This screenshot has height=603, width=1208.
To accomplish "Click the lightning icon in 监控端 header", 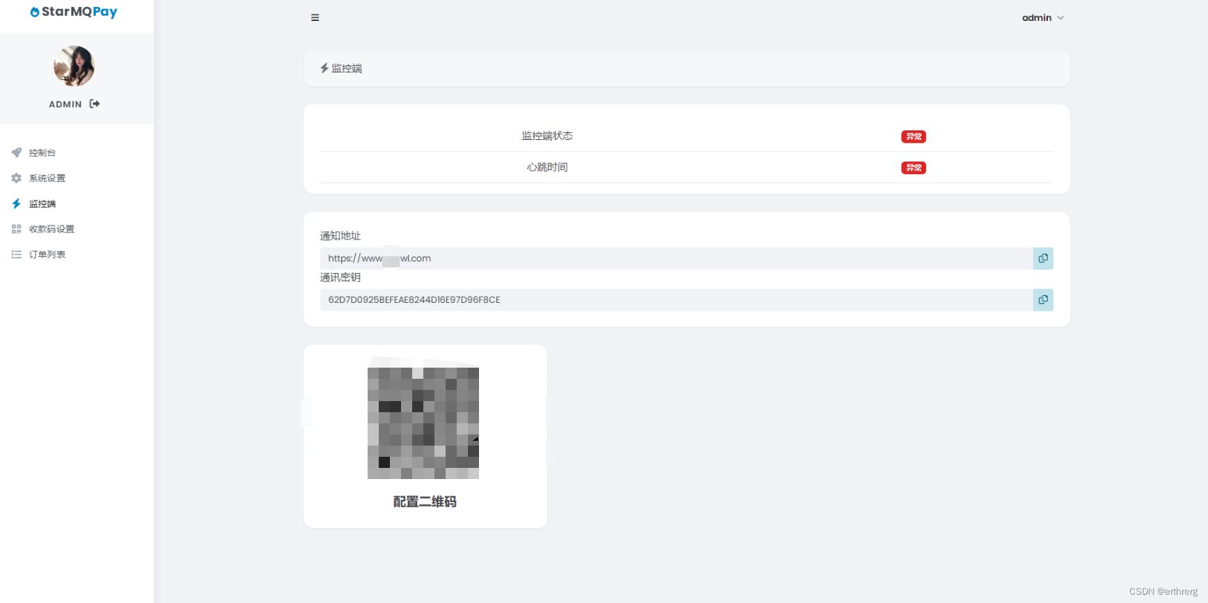I will 324,68.
